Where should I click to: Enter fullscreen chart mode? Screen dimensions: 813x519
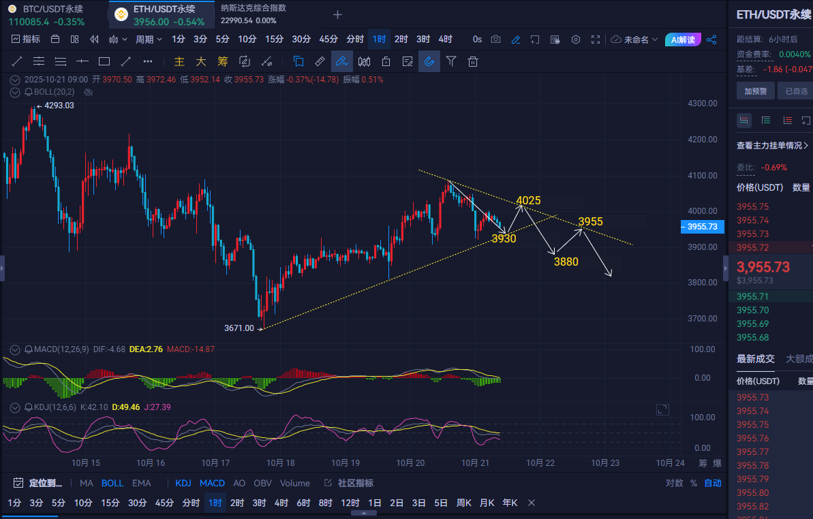point(596,40)
